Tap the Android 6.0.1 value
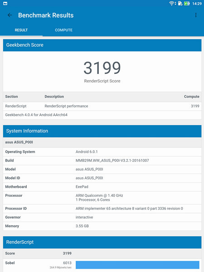This screenshot has width=204, height=272. (87, 152)
